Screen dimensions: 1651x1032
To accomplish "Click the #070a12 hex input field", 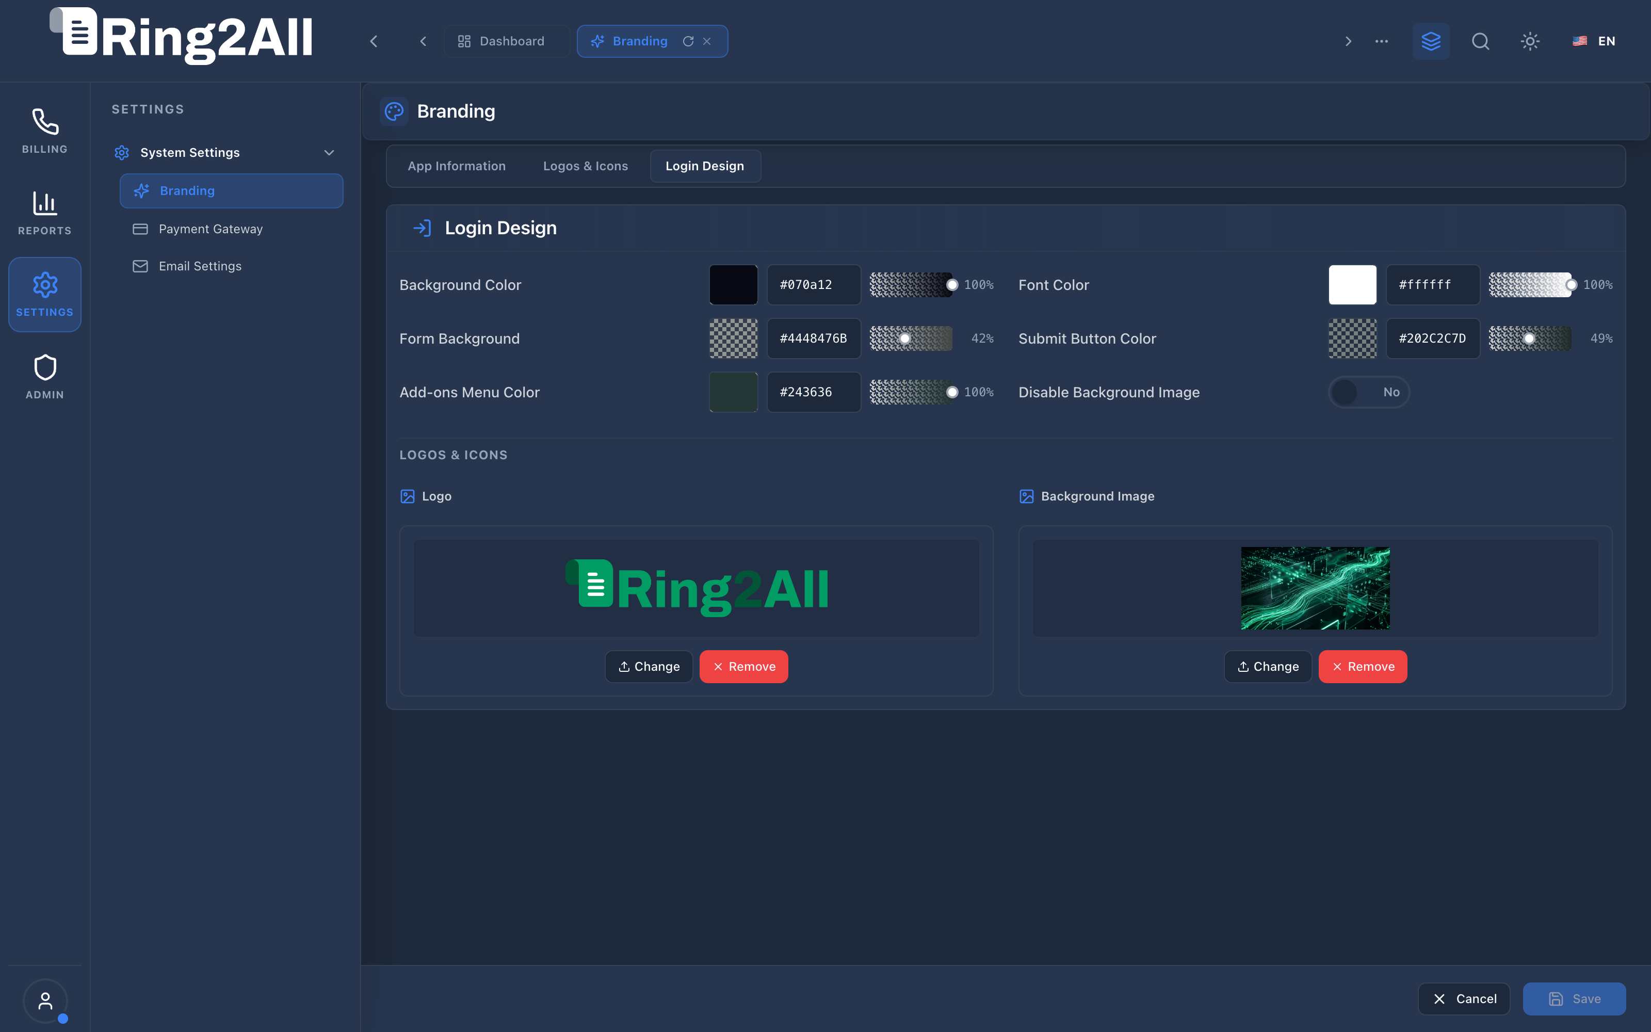I will pyautogui.click(x=814, y=285).
